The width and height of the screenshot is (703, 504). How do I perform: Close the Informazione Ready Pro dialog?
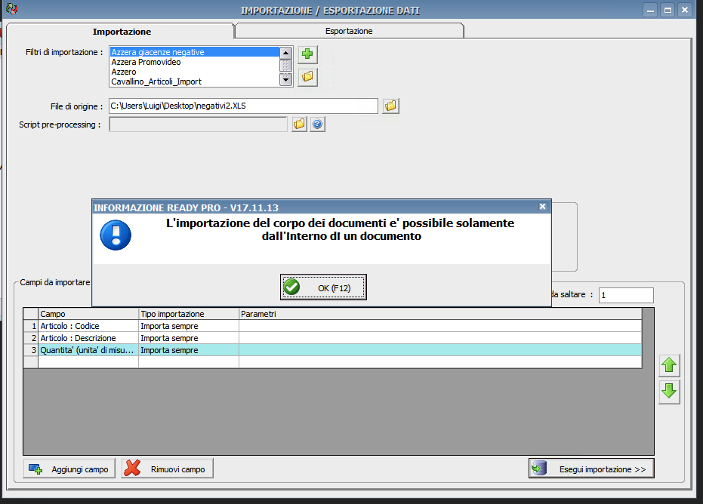542,207
